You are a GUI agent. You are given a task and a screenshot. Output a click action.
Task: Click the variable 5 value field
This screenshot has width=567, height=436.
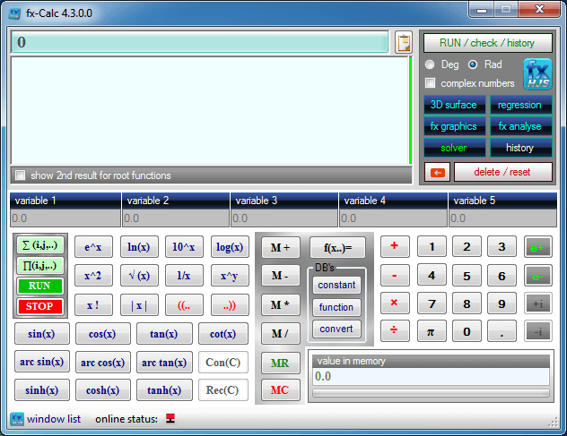pyautogui.click(x=502, y=218)
